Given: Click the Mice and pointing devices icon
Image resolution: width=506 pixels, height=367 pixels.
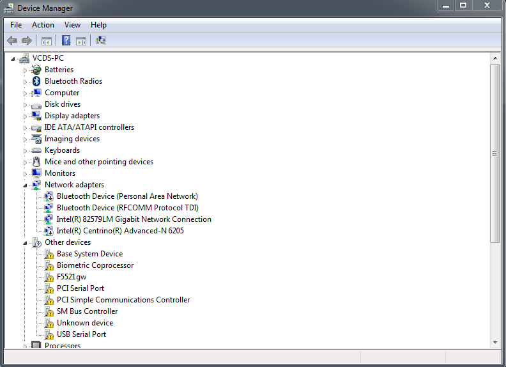Looking at the screenshot, I should point(36,162).
